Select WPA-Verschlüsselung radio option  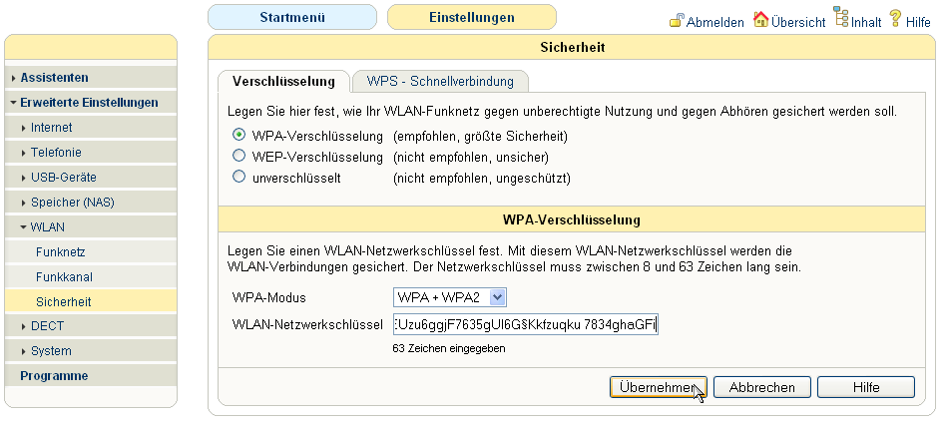click(238, 135)
